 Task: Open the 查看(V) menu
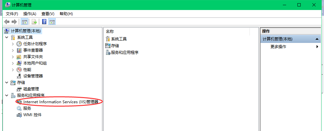tap(48, 14)
